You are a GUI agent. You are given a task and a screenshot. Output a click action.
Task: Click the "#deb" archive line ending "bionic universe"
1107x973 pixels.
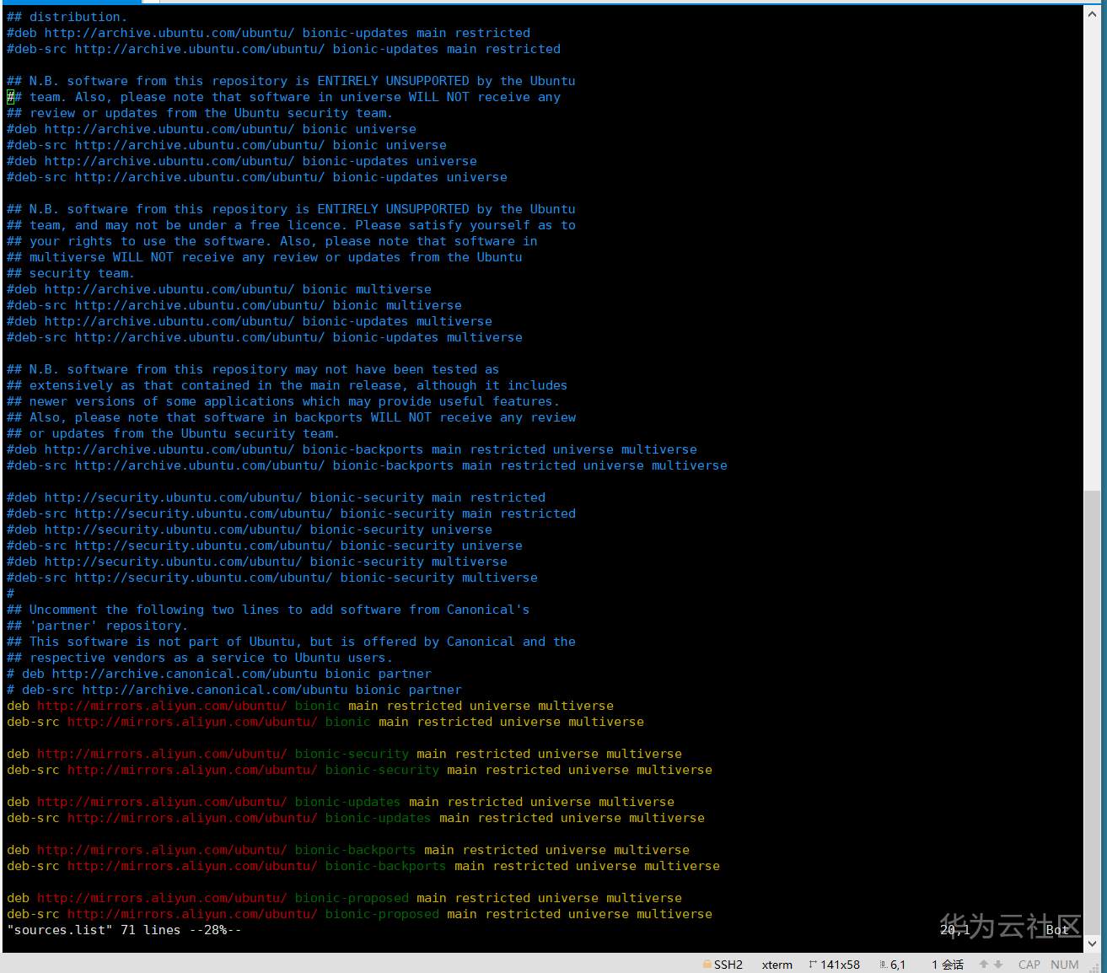pos(212,129)
